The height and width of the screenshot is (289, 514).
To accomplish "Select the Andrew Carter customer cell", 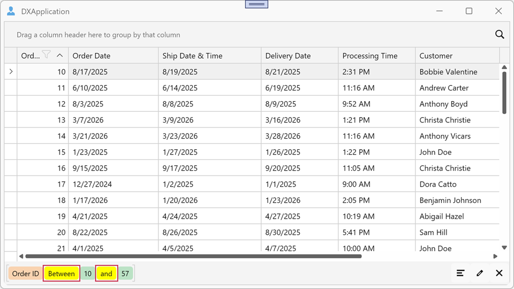I will (457, 88).
